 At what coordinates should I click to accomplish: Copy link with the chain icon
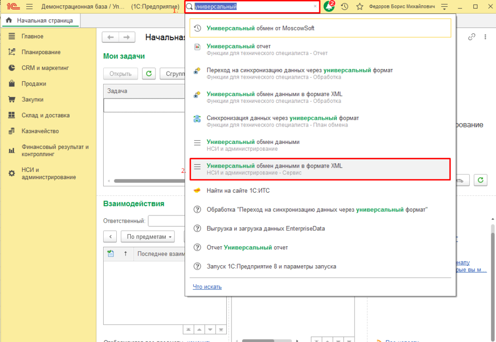(x=472, y=37)
